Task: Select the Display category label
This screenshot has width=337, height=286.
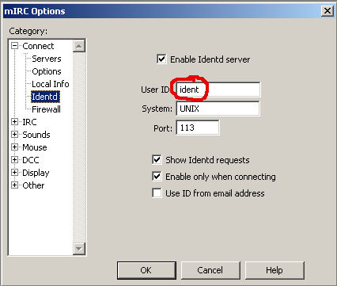Action: tap(36, 173)
